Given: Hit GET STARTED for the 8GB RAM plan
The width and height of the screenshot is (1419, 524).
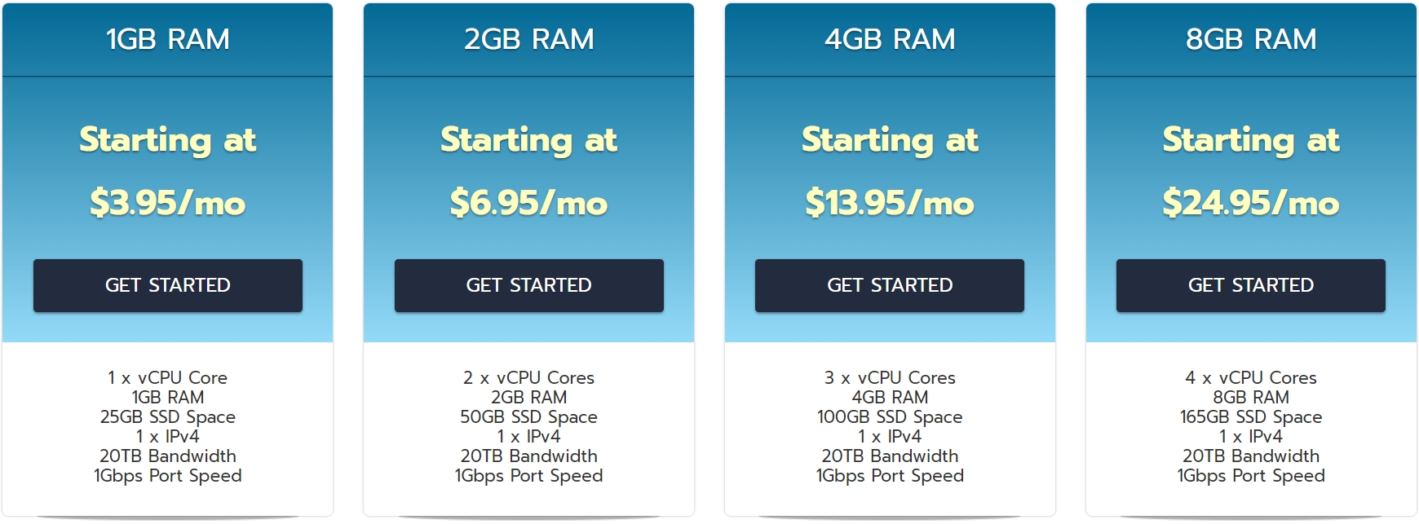Looking at the screenshot, I should 1250,285.
